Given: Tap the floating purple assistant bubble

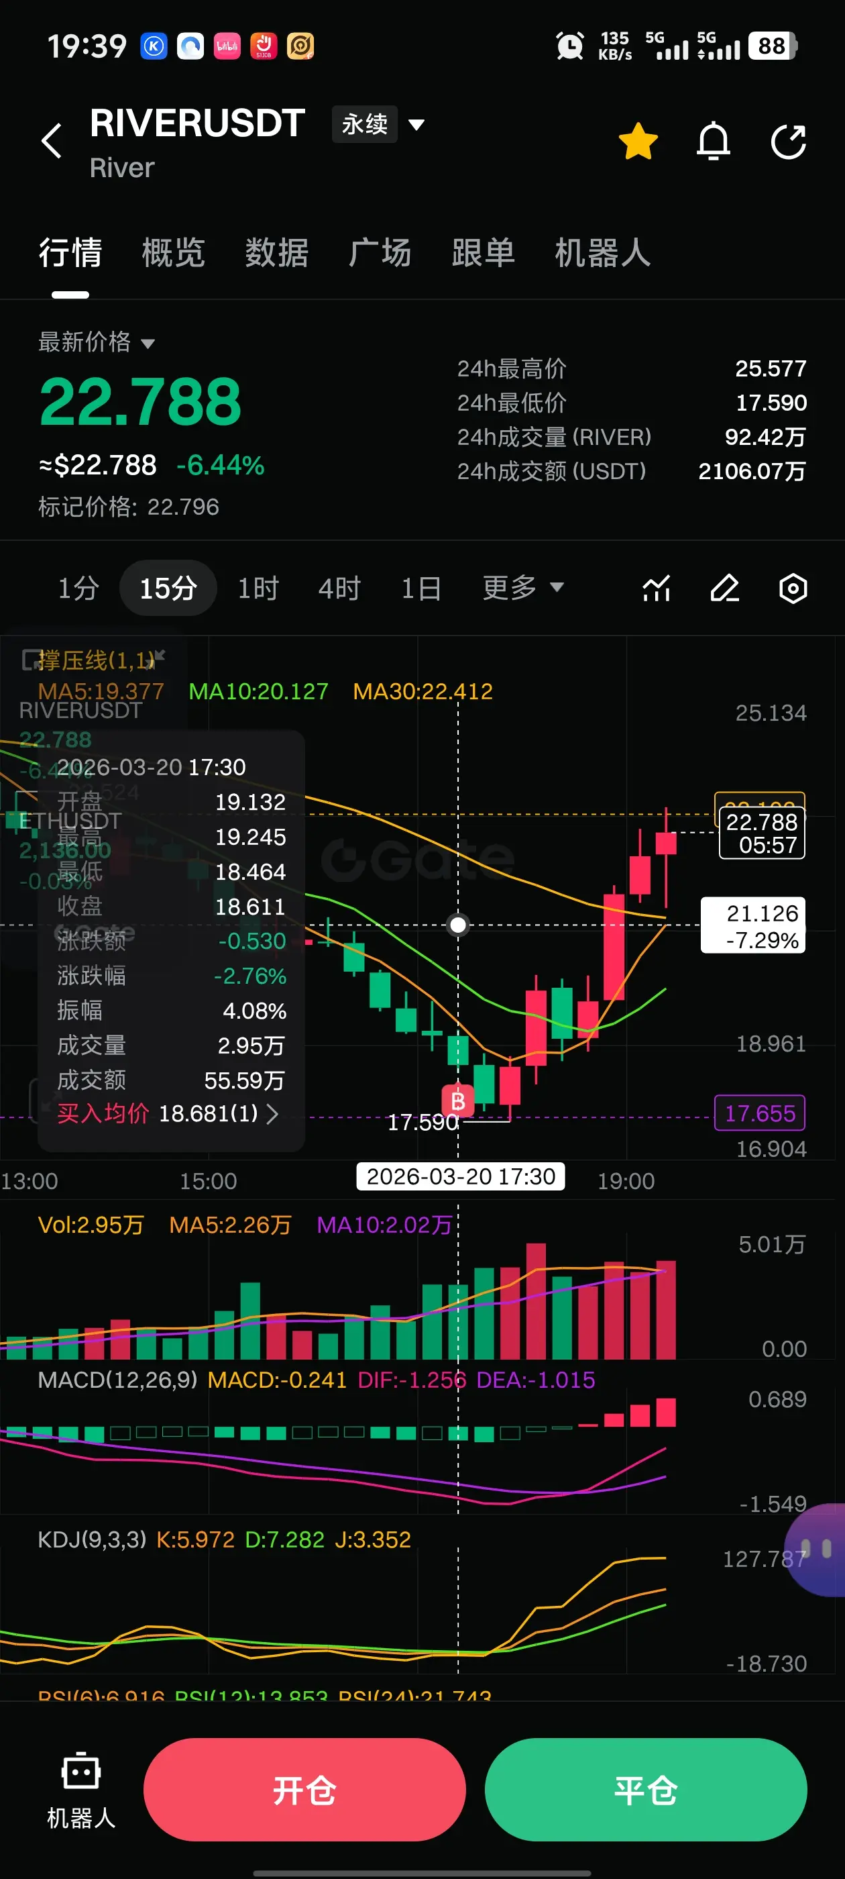Looking at the screenshot, I should coord(816,1550).
